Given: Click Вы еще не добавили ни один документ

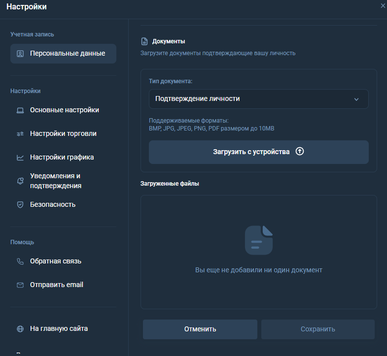Looking at the screenshot, I should (259, 270).
